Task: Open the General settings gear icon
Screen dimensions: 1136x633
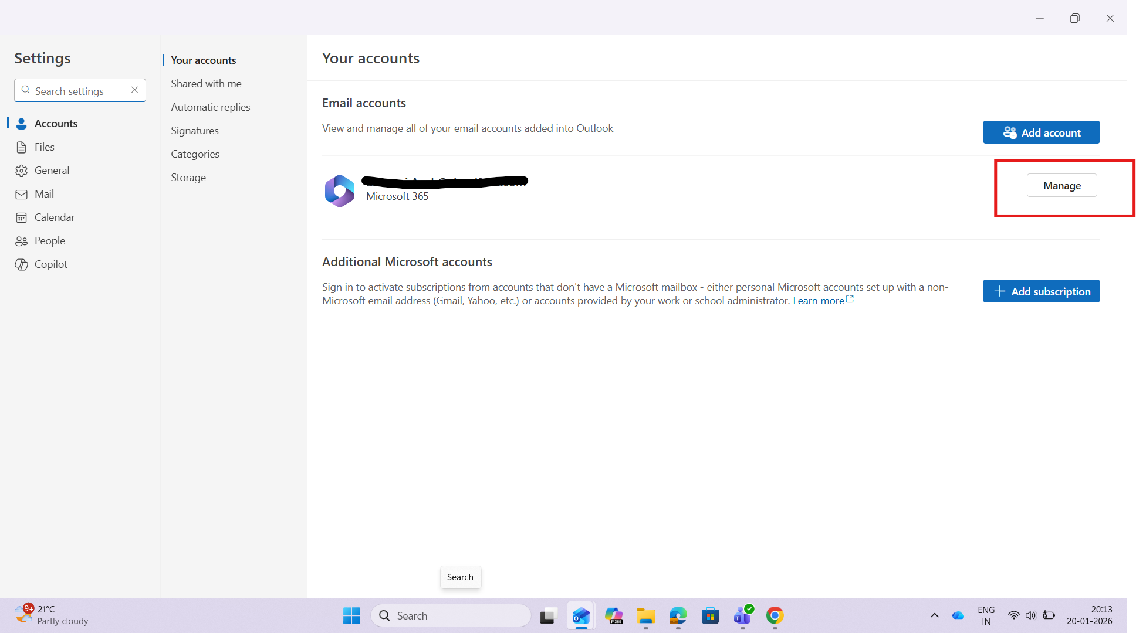Action: click(22, 170)
